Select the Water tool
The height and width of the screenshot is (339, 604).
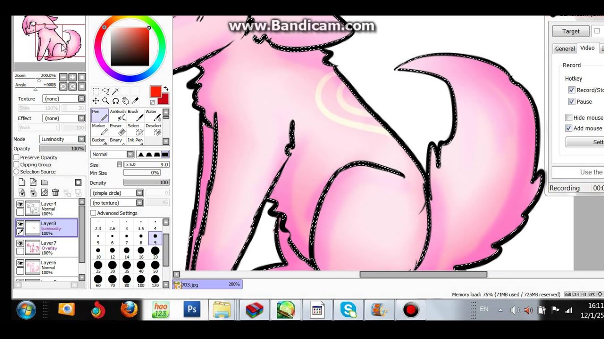click(153, 115)
